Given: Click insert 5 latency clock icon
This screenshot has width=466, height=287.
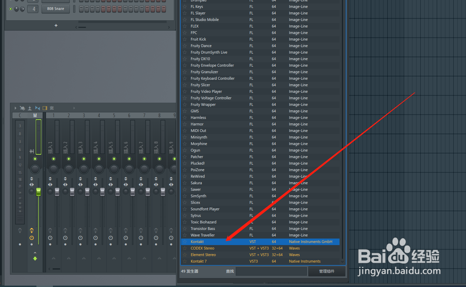Looking at the screenshot, I should point(111,238).
